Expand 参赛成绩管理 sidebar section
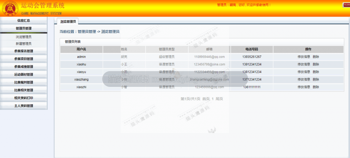Image resolution: width=350 pixels, height=158 pixels. click(x=24, y=67)
